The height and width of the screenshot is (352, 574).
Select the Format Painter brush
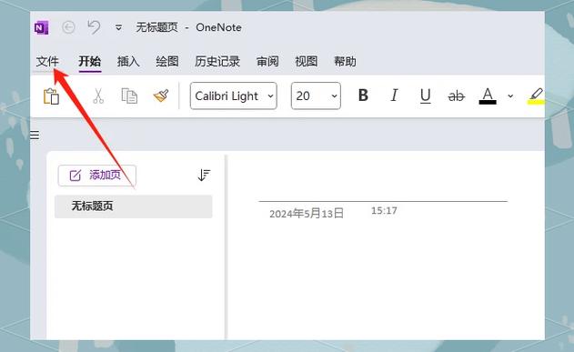tap(161, 96)
